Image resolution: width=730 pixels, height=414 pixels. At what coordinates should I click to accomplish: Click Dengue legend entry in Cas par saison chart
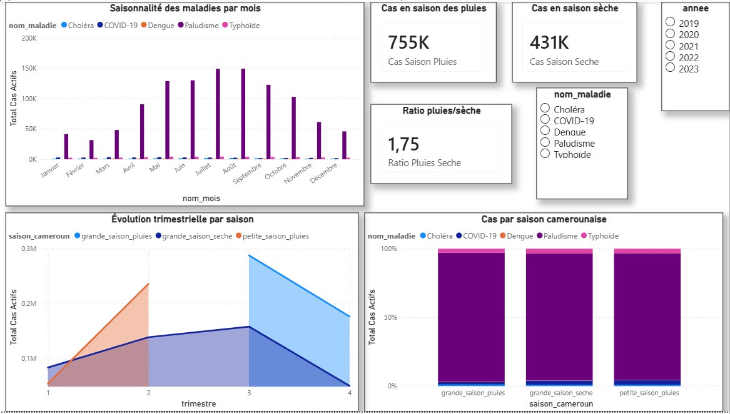(x=516, y=236)
